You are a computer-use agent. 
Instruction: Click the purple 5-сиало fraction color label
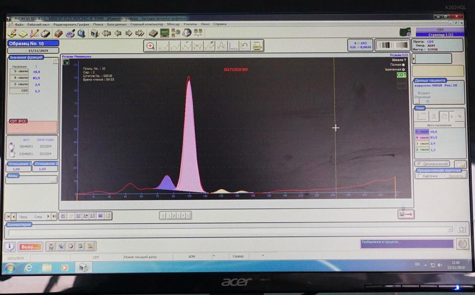click(422, 132)
